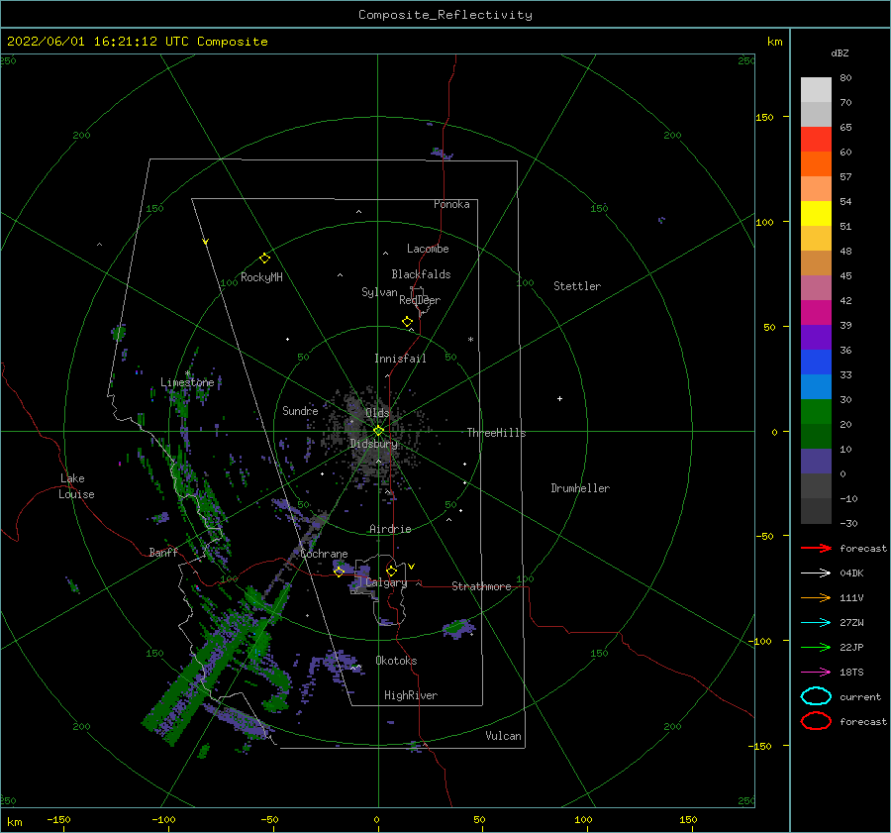The height and width of the screenshot is (833, 891).
Task: Click the RockyMH label
Action: [261, 277]
